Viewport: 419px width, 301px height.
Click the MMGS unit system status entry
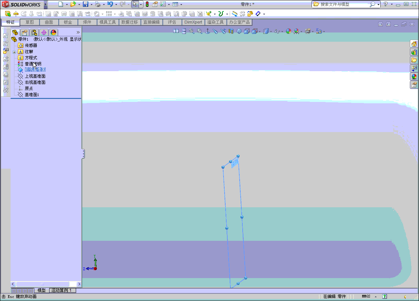coord(366,297)
